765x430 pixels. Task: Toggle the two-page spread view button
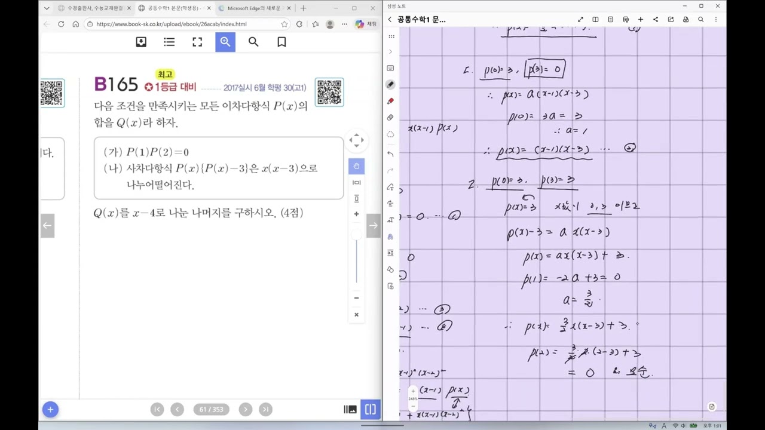[371, 409]
